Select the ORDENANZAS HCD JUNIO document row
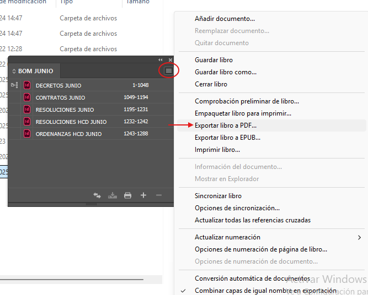Image resolution: width=368 pixels, height=295 pixels. (x=91, y=134)
